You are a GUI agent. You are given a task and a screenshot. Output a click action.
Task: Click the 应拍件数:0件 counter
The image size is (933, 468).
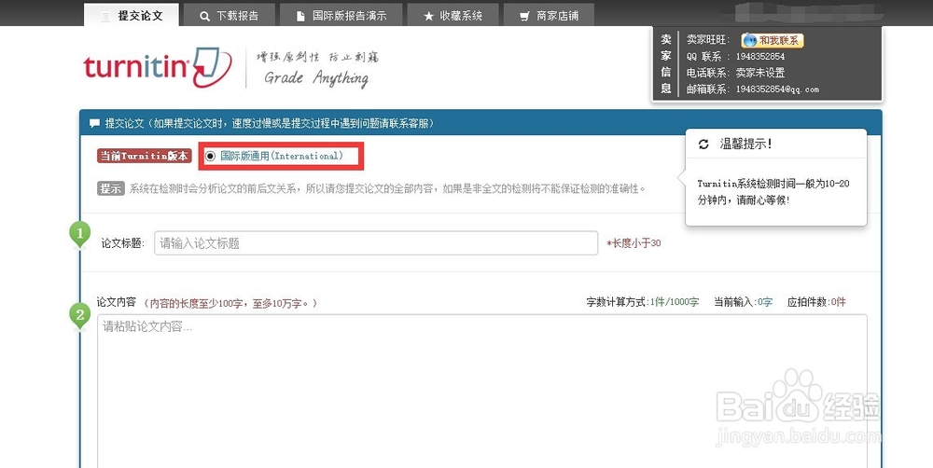(816, 302)
